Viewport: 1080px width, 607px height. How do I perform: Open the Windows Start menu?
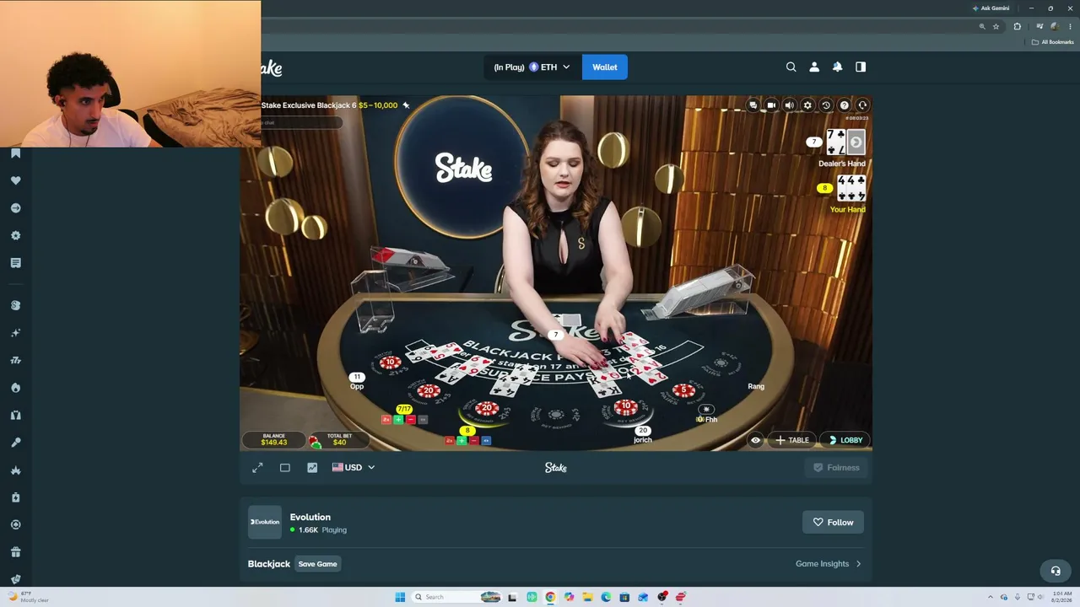pyautogui.click(x=400, y=597)
